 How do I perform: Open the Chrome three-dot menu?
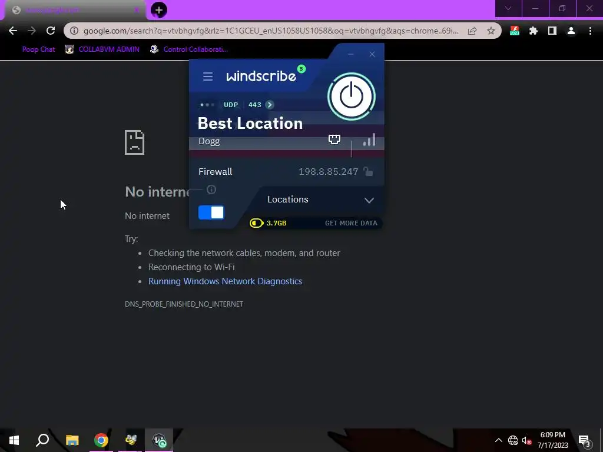(x=590, y=31)
